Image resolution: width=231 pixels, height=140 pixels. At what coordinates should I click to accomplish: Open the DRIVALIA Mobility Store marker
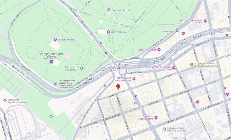pos(51,62)
